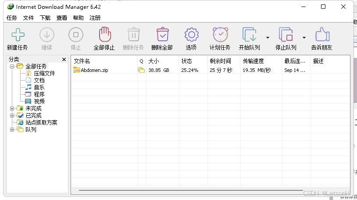
Task: Close the 分类 sidebar panel
Action: tap(64, 60)
